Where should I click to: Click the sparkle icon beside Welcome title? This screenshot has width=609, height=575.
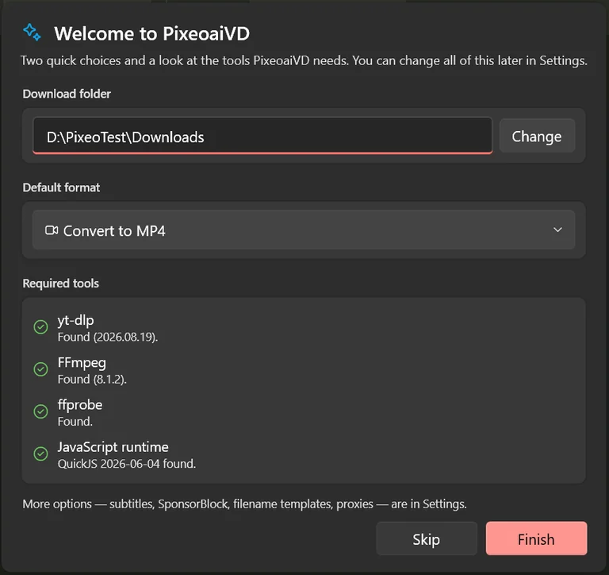point(32,33)
